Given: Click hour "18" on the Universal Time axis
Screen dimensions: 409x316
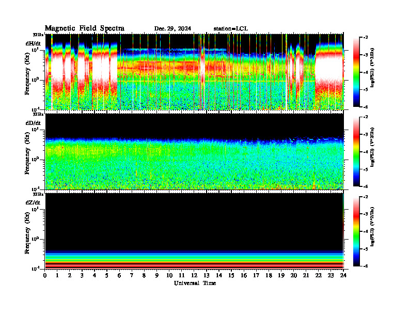Looking at the screenshot, I should pyautogui.click(x=269, y=275).
